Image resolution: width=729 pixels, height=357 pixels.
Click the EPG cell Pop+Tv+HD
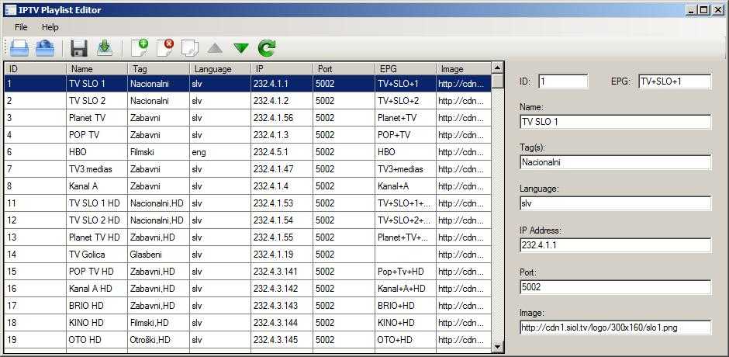(406, 272)
